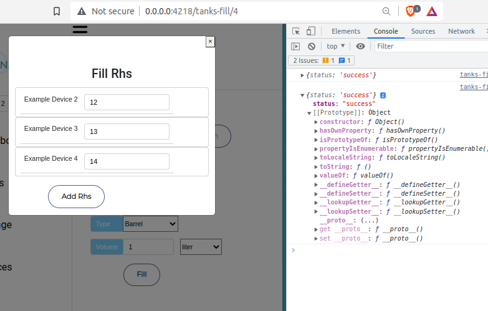The height and width of the screenshot is (311, 488).
Task: Collapse the [[Prototype]] Object tree node
Action: pyautogui.click(x=309, y=113)
